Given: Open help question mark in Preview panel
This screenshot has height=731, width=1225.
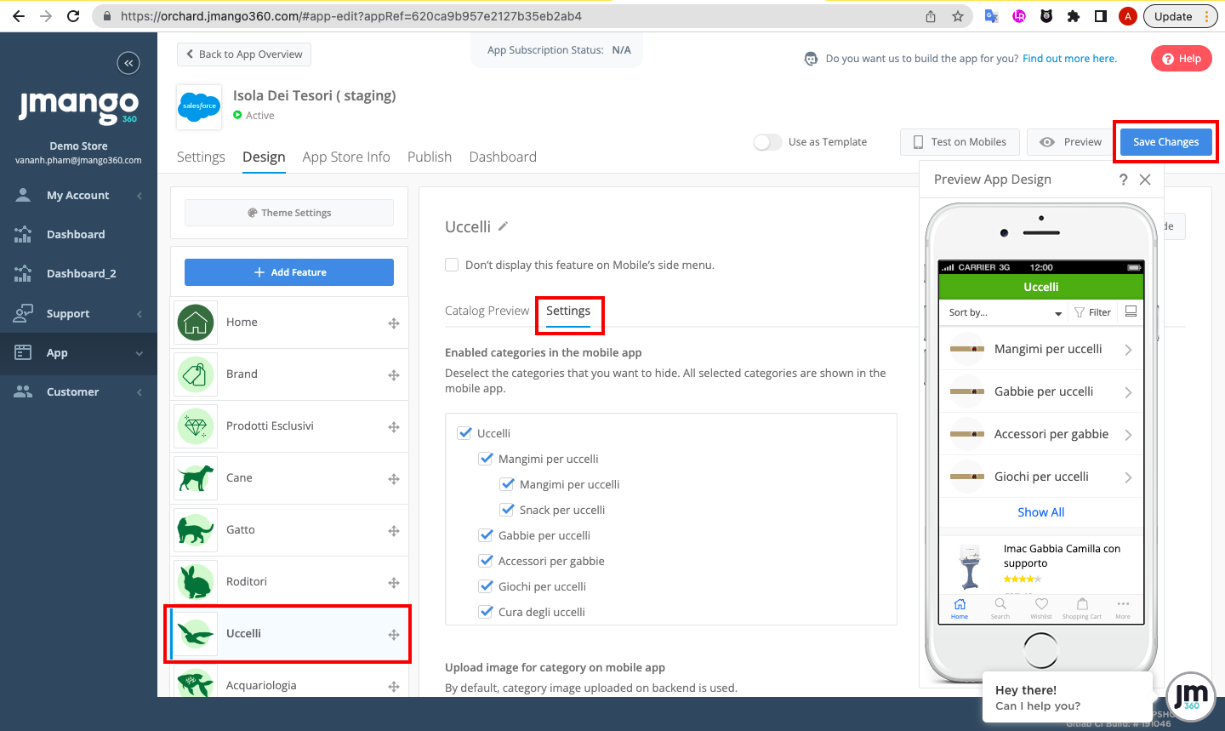Looking at the screenshot, I should point(1123,180).
